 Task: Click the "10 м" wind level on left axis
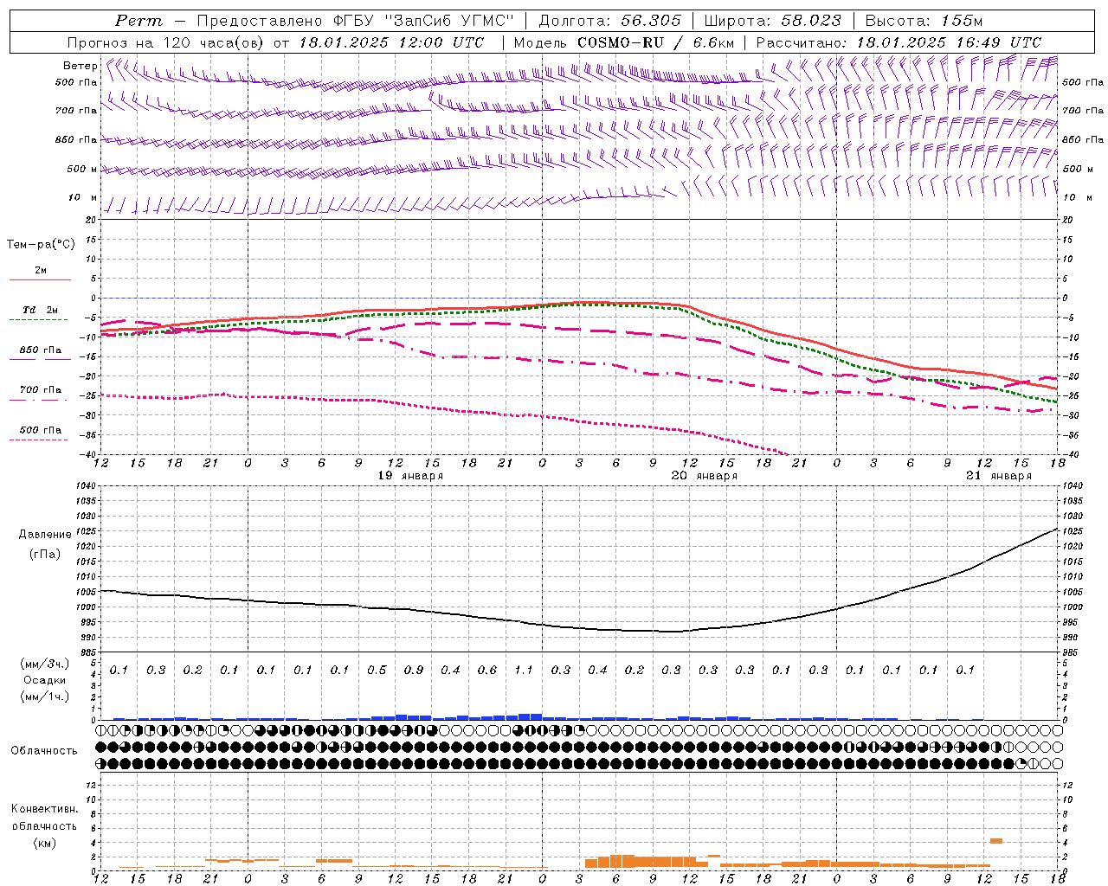pos(82,197)
